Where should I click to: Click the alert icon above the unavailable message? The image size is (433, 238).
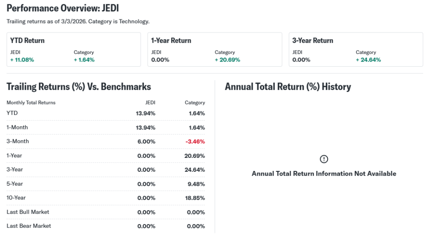[324, 159]
